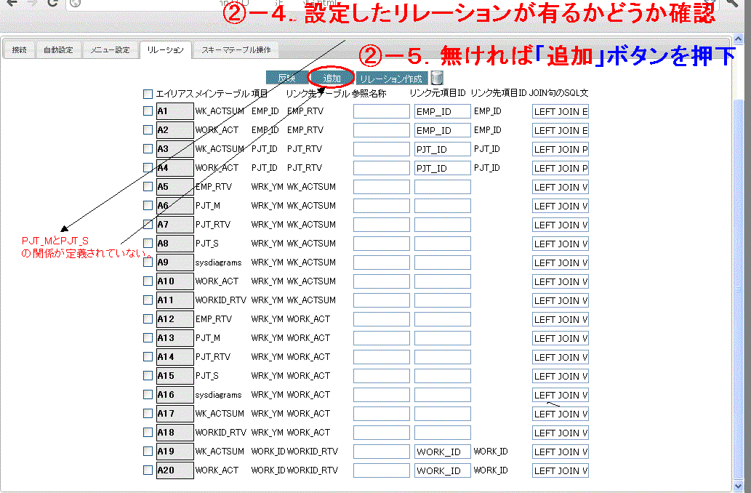Click the JOIN SQL field in row A16
This screenshot has width=751, height=493.
pyautogui.click(x=560, y=395)
